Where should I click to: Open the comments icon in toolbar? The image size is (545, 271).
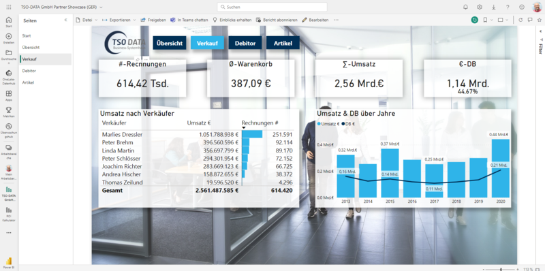tap(530, 20)
